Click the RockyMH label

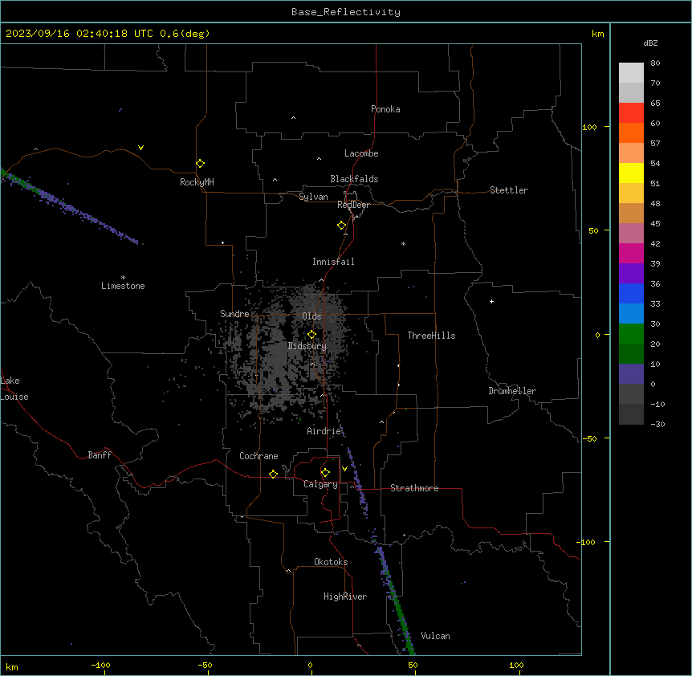tap(197, 182)
